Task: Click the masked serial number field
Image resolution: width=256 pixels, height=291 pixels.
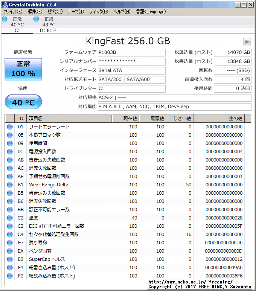Action: (132, 62)
